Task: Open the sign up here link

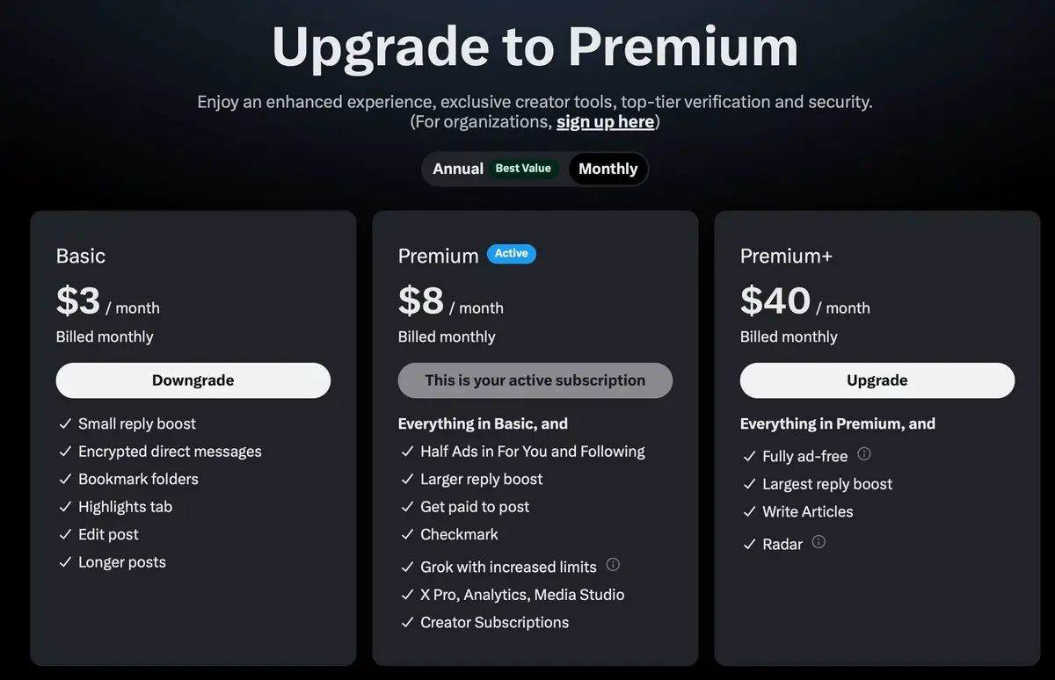Action: 605,121
